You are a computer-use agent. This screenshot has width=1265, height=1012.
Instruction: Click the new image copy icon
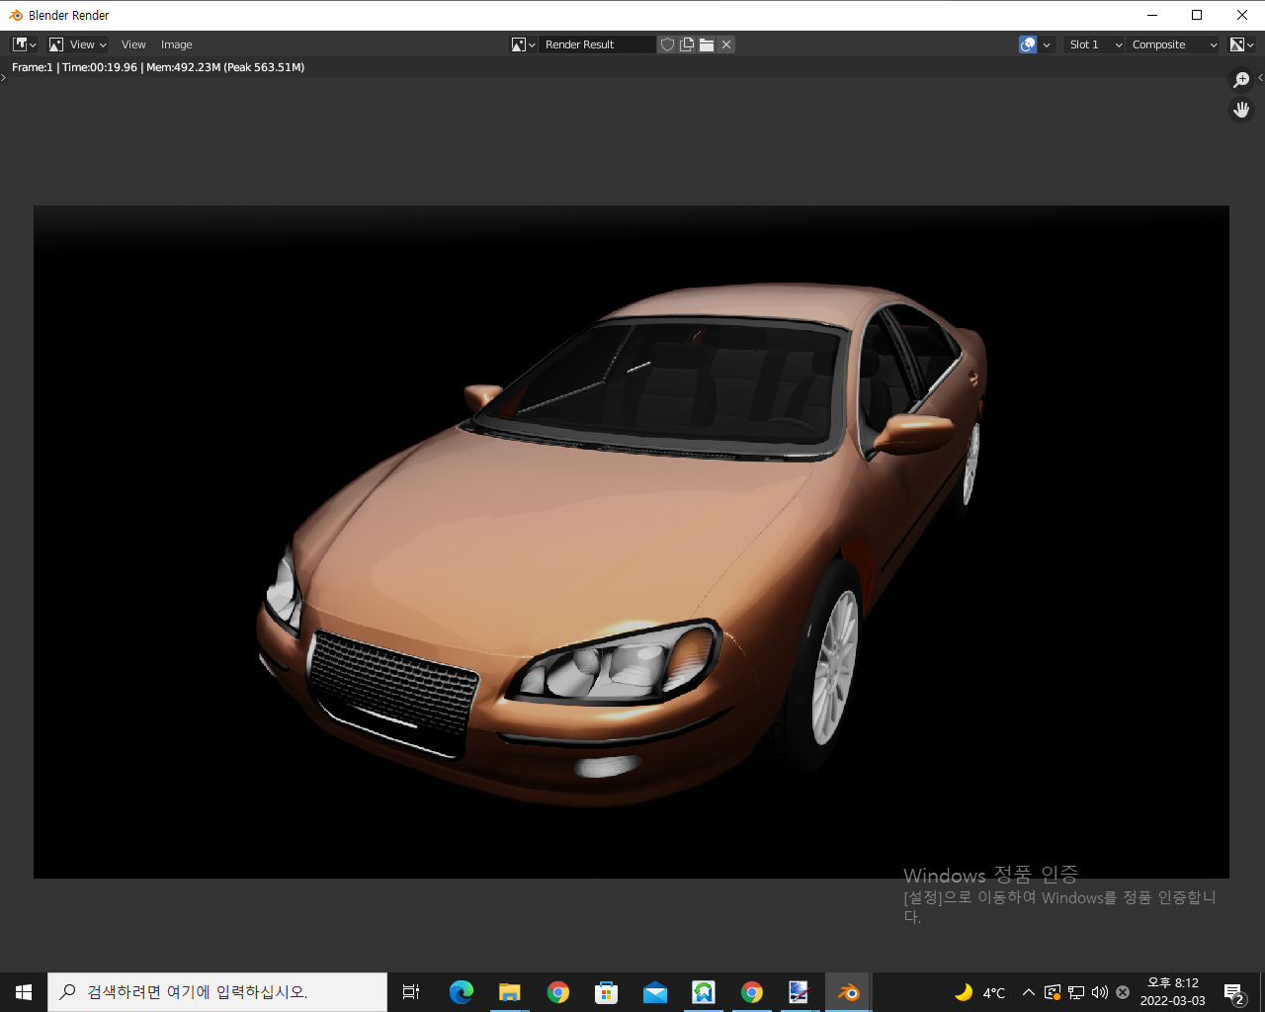tap(687, 44)
